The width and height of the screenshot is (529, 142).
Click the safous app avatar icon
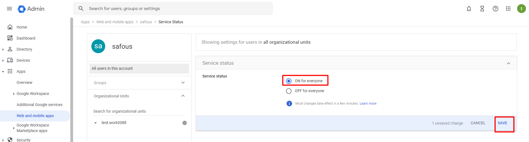[98, 46]
